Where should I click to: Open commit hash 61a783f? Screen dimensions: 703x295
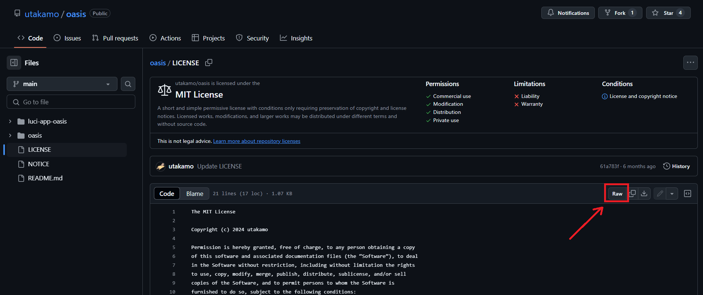coord(609,166)
